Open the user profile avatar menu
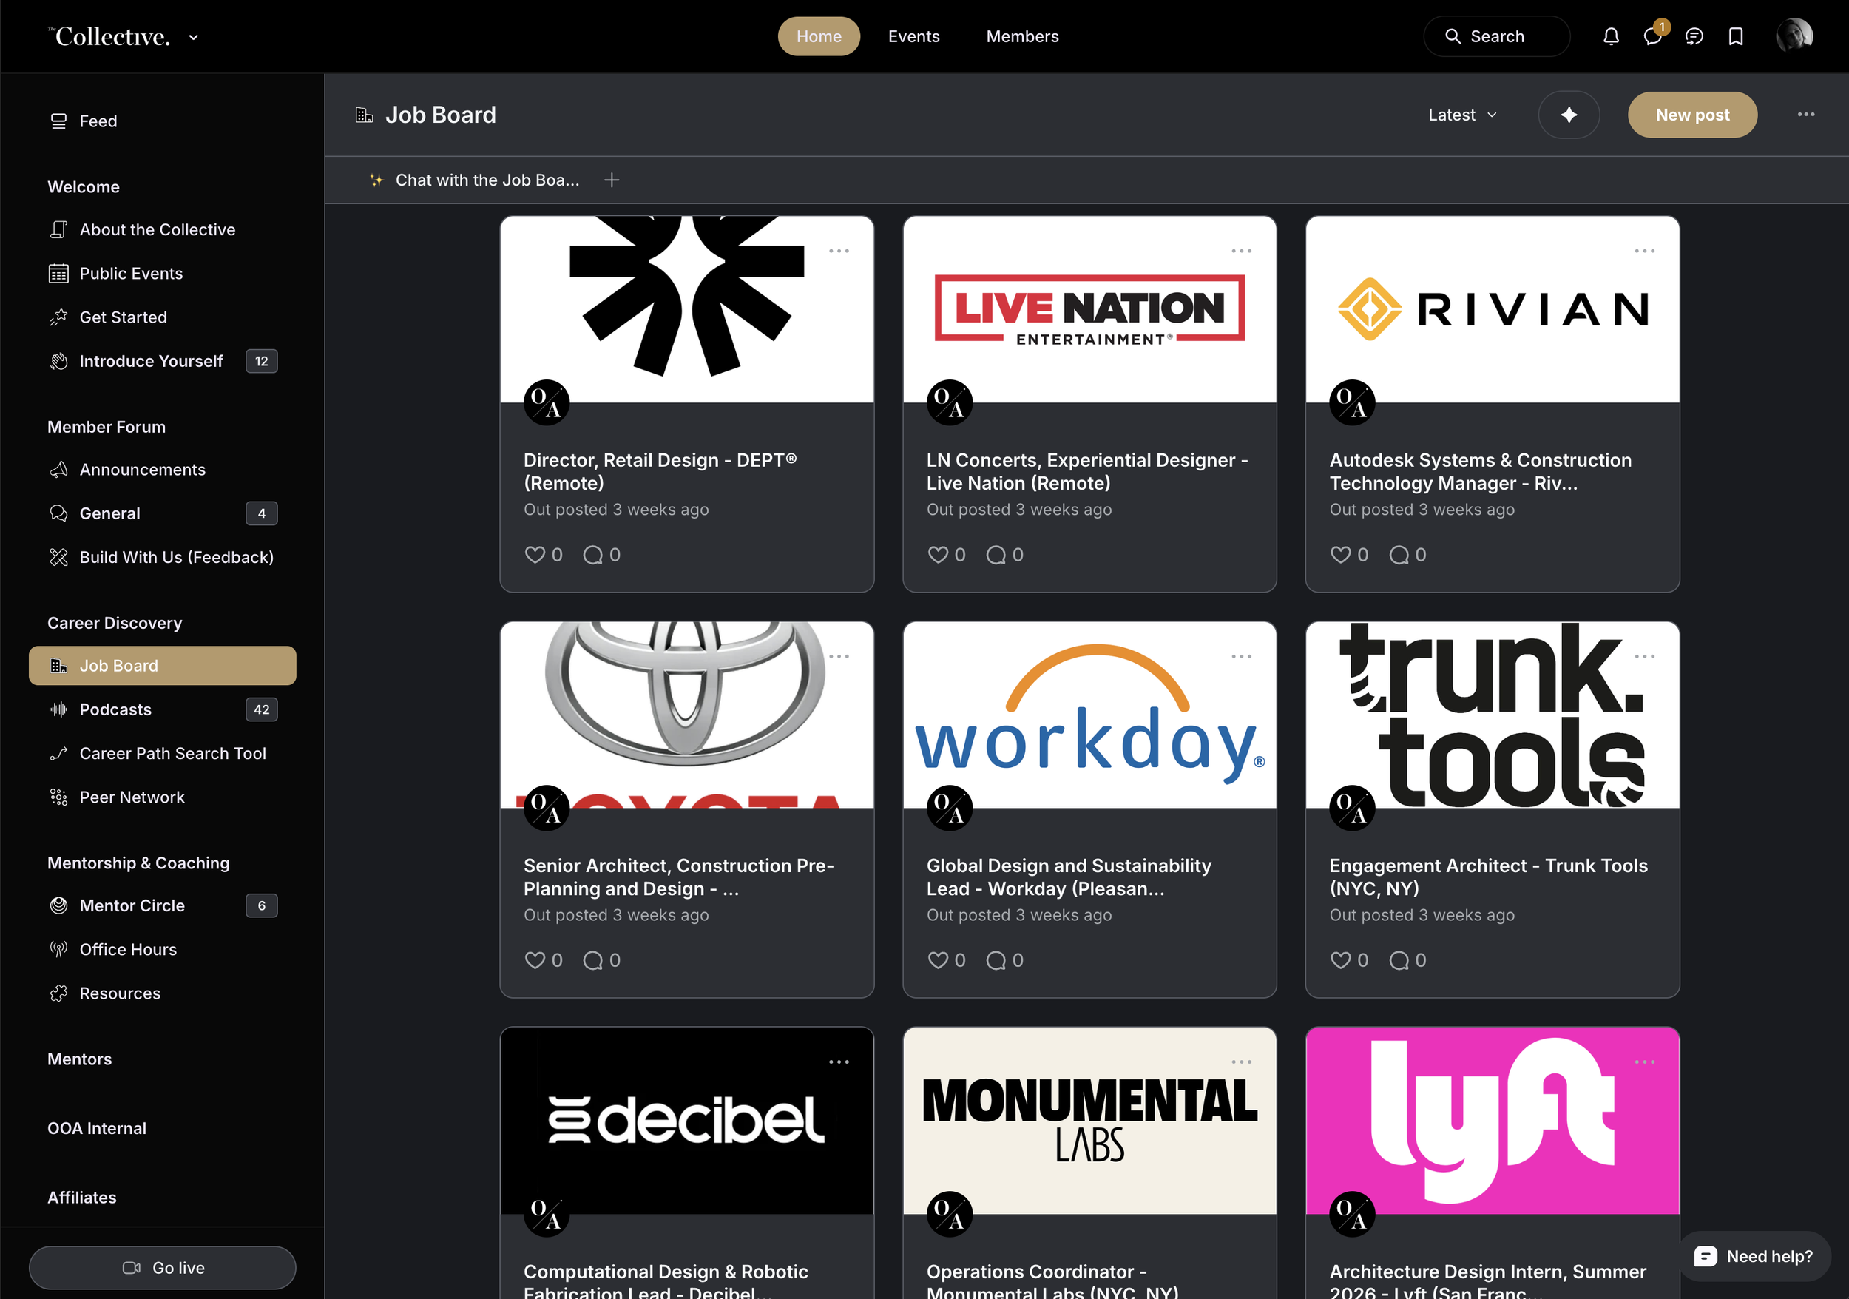 [1794, 36]
